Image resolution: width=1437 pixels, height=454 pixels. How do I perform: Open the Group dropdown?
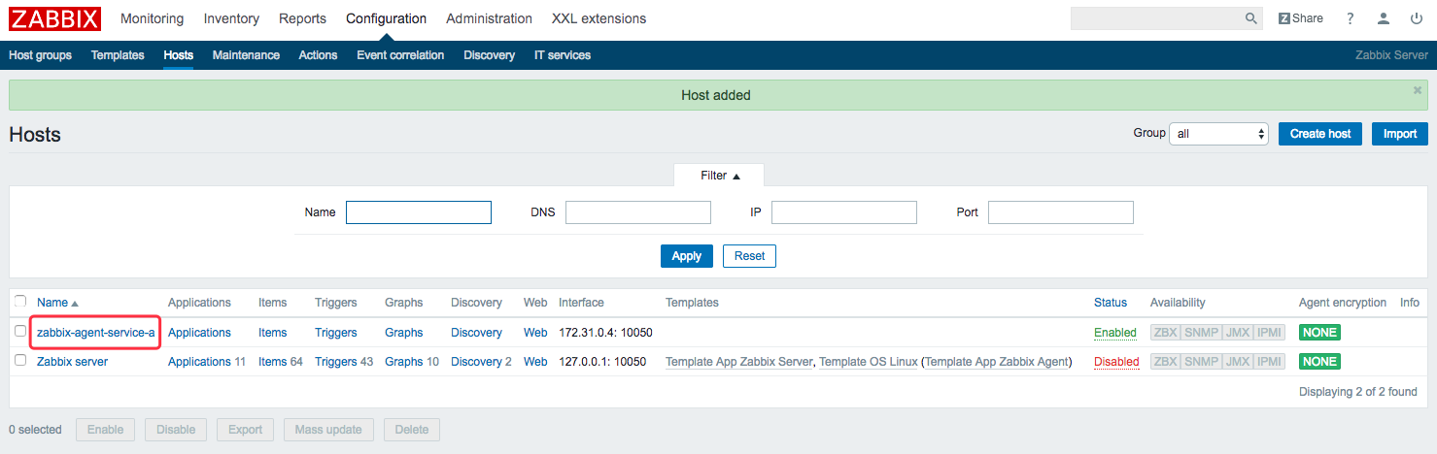[1218, 134]
